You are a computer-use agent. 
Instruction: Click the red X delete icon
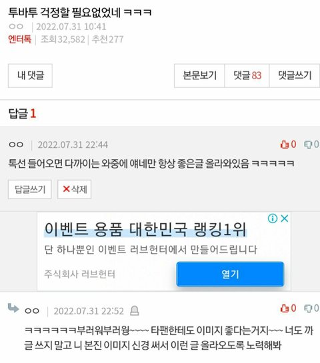(x=66, y=189)
